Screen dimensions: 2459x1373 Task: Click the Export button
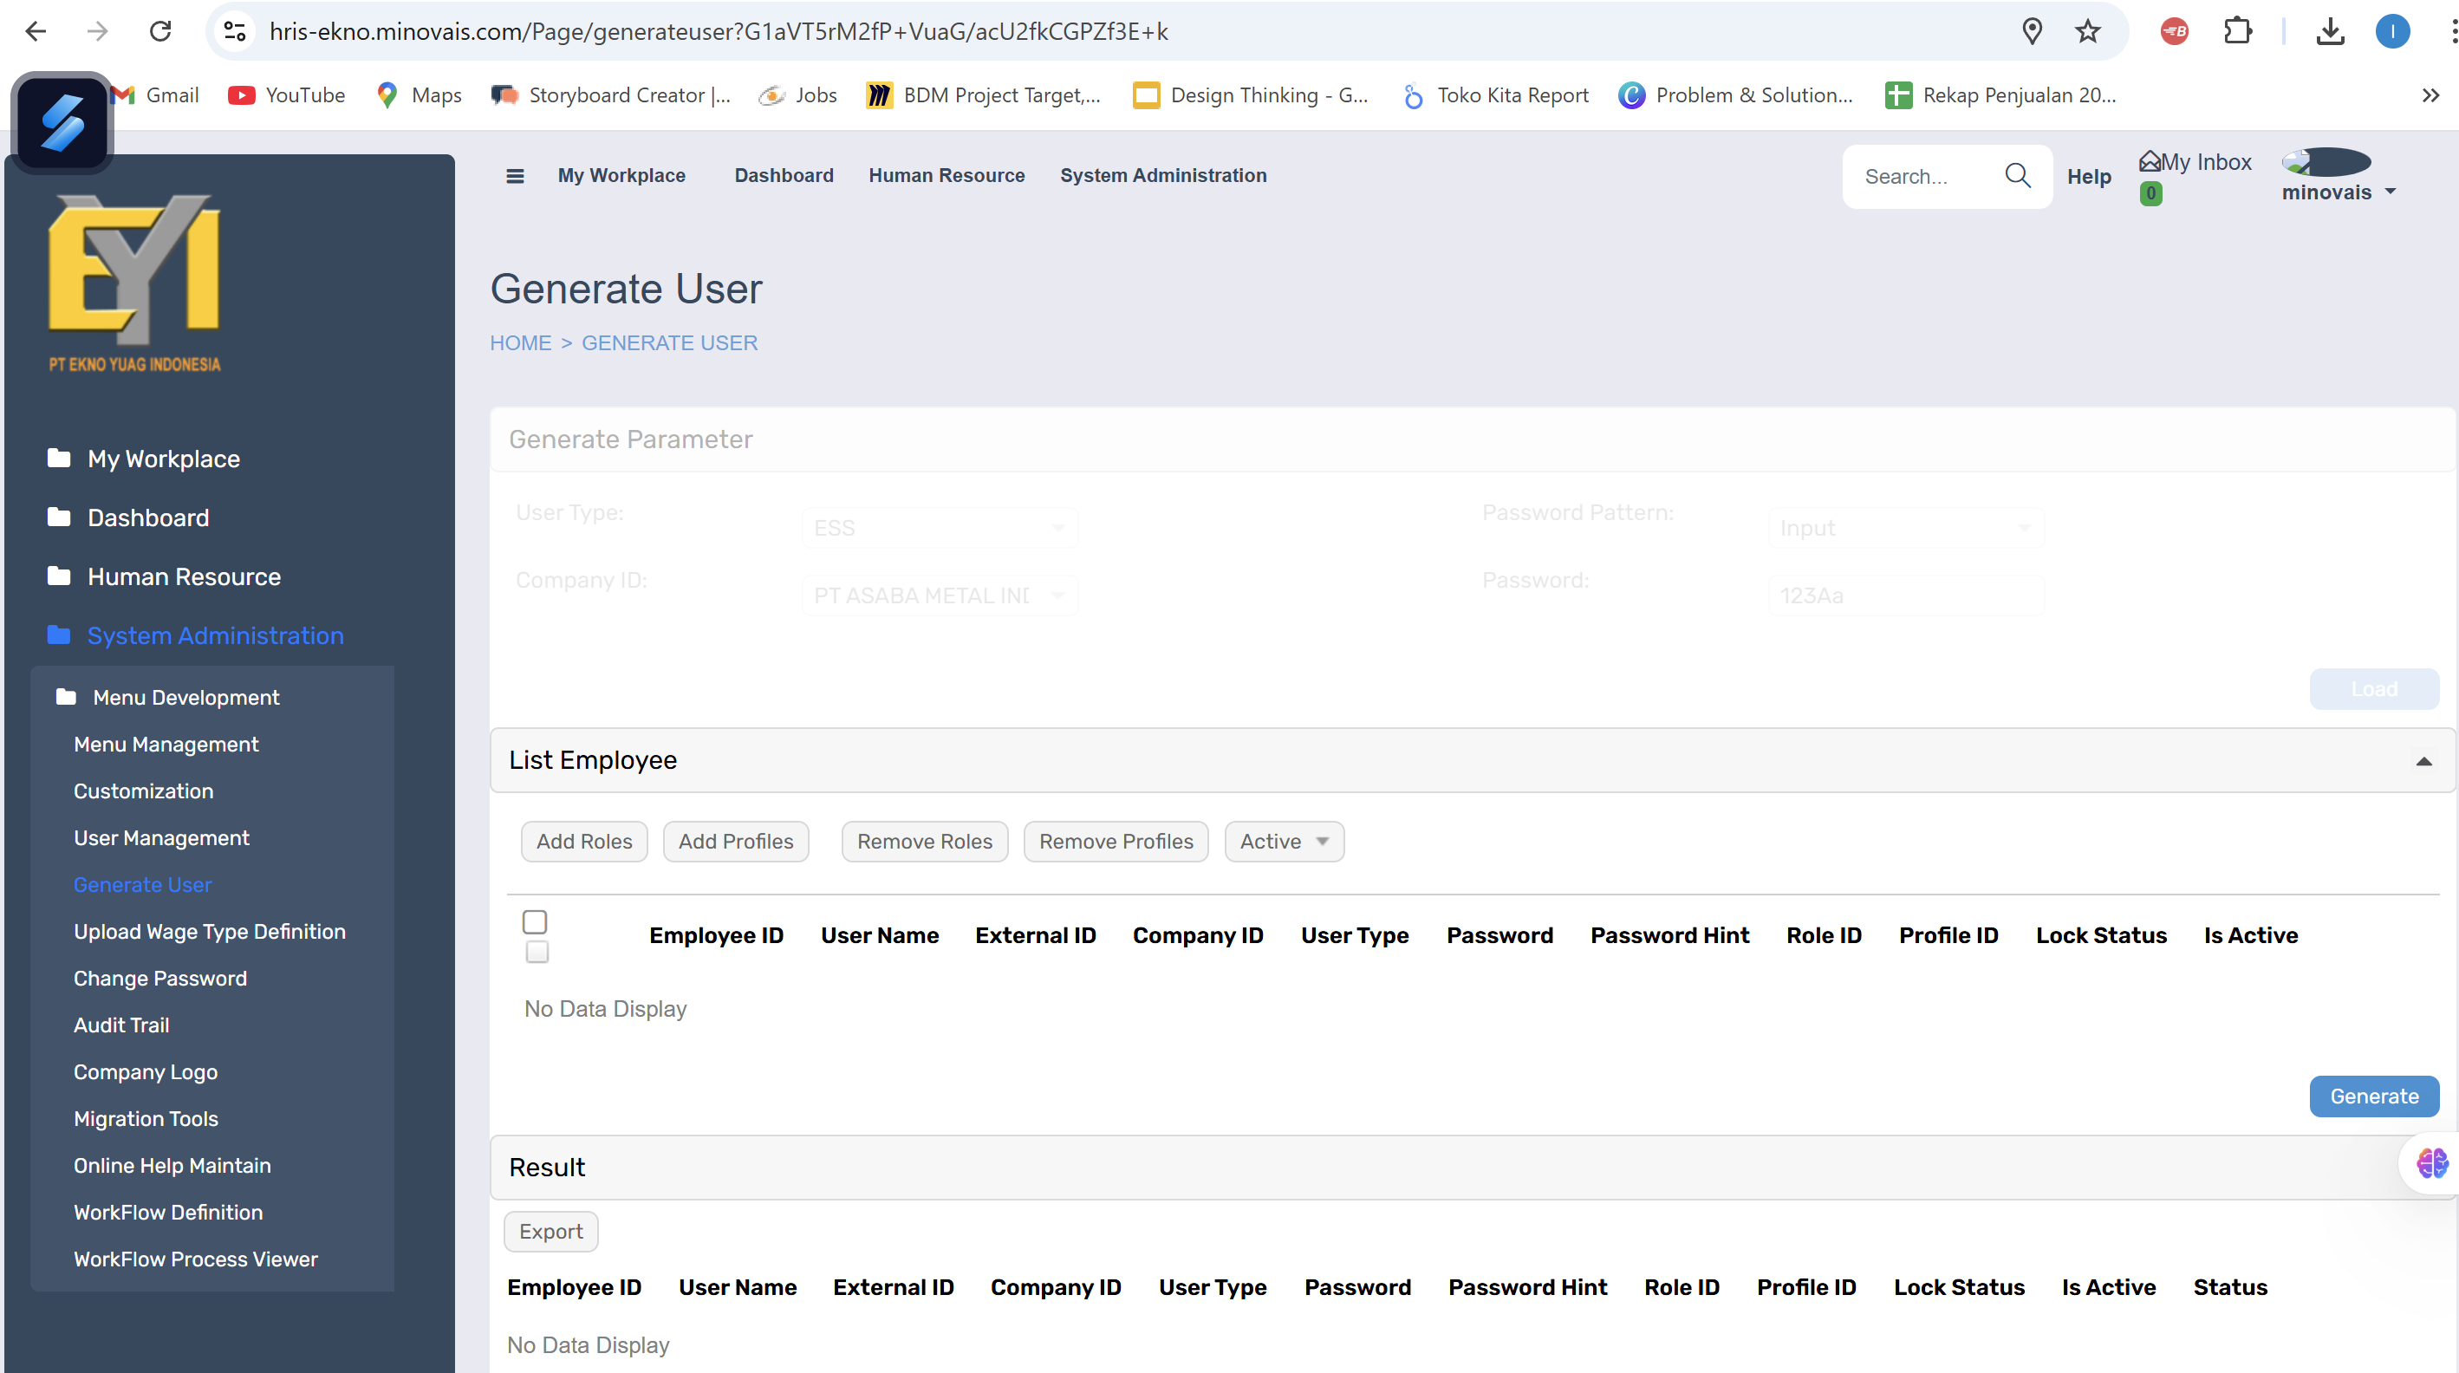[x=550, y=1232]
